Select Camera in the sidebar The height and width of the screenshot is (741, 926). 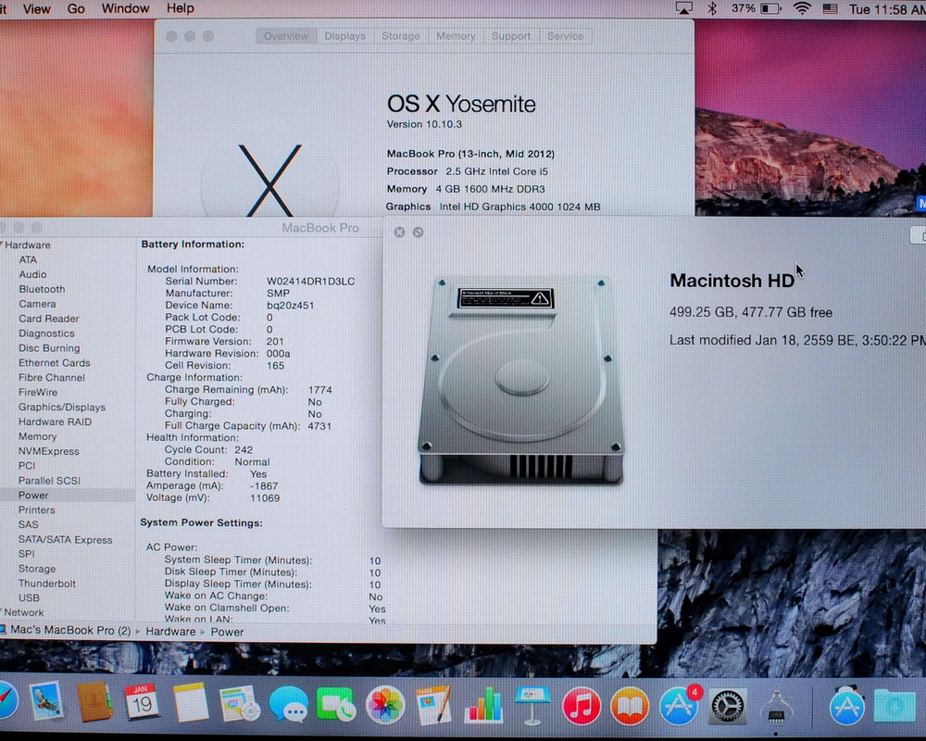click(x=37, y=304)
